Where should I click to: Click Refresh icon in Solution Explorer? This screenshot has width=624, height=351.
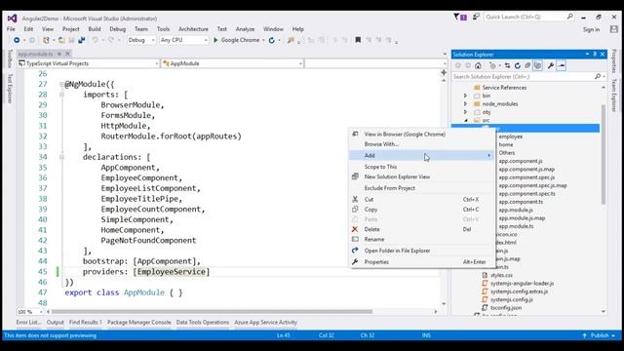(x=518, y=65)
